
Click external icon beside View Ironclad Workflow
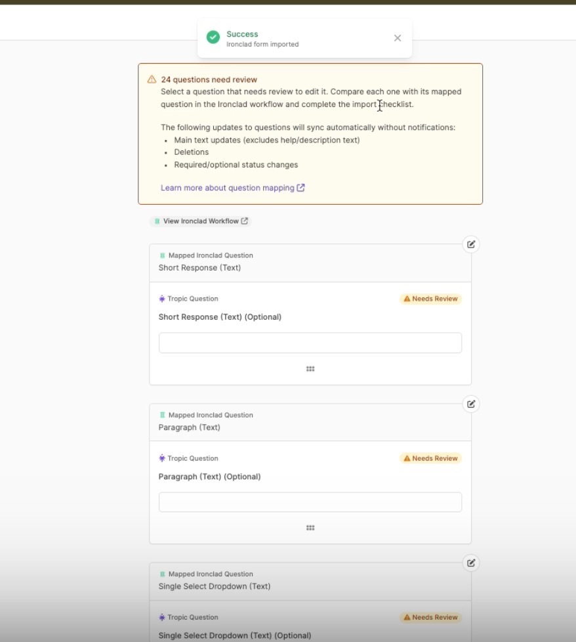[x=244, y=221]
